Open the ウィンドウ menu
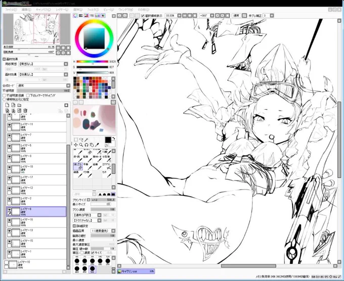Screen dimensions: 344x281 [125, 10]
